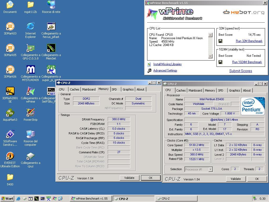Click Core Speed 5130.2 MHz value

pyautogui.click(x=196, y=145)
